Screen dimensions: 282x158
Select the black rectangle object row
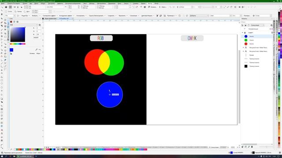(x=257, y=66)
